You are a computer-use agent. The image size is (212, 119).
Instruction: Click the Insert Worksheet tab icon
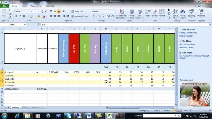tap(43, 107)
